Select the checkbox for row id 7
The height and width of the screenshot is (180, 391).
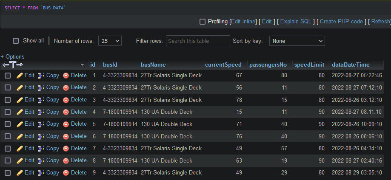point(8,149)
